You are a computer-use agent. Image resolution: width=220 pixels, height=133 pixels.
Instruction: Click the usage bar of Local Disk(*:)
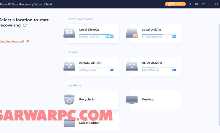pos(159,35)
